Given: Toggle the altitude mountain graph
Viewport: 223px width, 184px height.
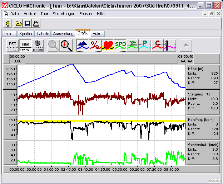Looking at the screenshot, I should (x=83, y=46).
